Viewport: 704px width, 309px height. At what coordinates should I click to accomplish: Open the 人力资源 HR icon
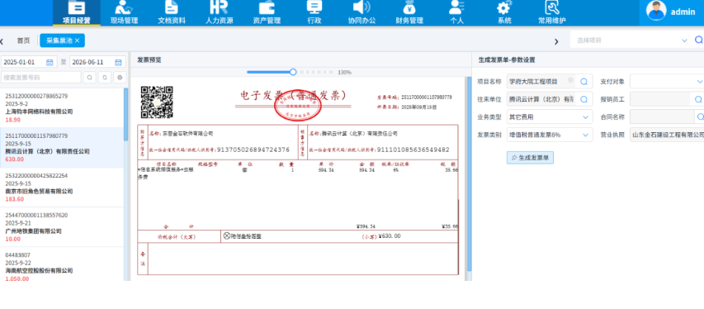tap(219, 7)
